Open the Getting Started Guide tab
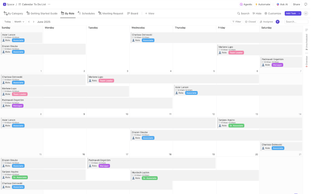 pos(42,13)
